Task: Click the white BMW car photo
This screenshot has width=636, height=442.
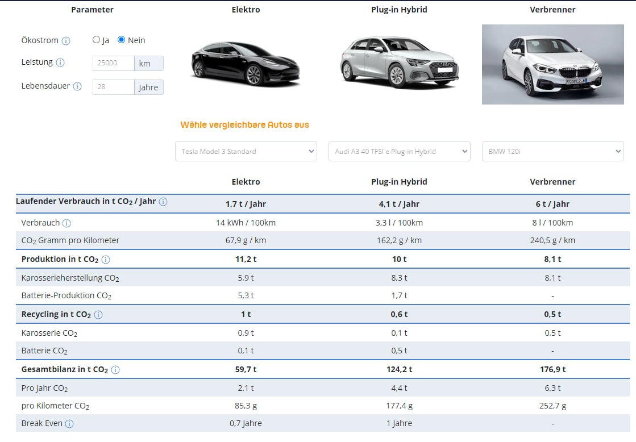Action: tap(553, 64)
